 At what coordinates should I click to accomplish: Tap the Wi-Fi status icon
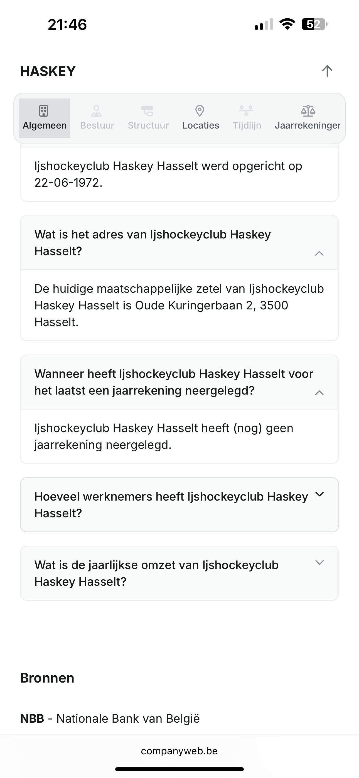287,24
